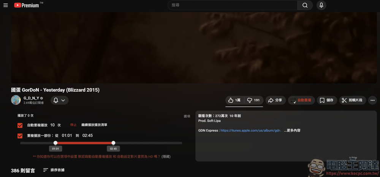380x177 pixels.
Task: Click the 02:45 end slider handle
Action: 113,143
